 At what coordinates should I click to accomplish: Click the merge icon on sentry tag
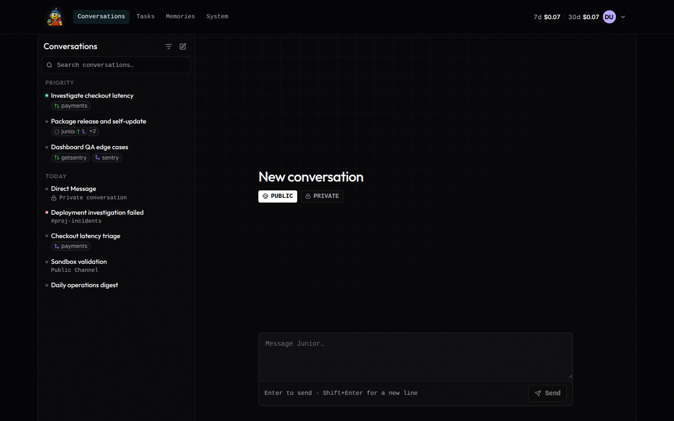[x=97, y=158]
